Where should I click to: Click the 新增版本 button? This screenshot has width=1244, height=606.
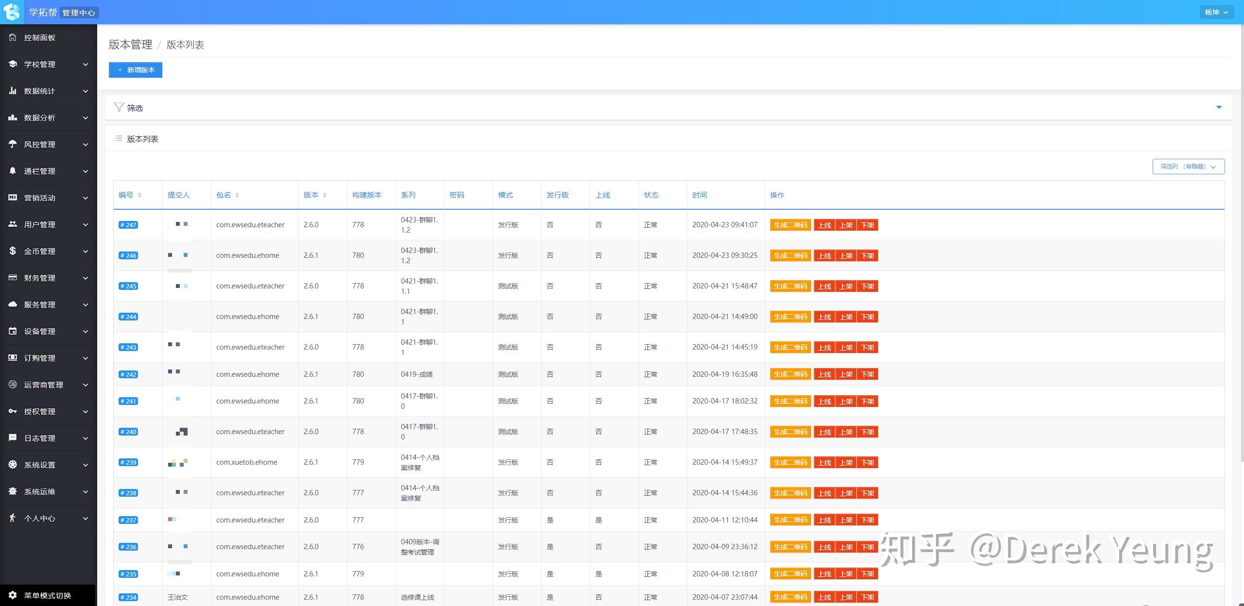pos(136,70)
